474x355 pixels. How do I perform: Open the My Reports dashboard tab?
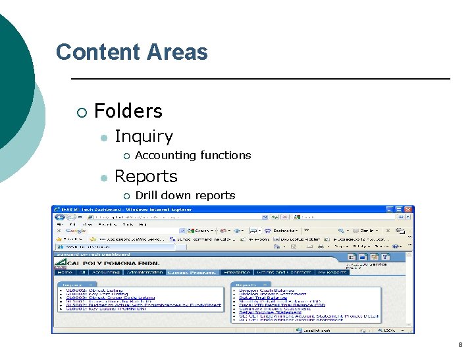tap(332, 272)
